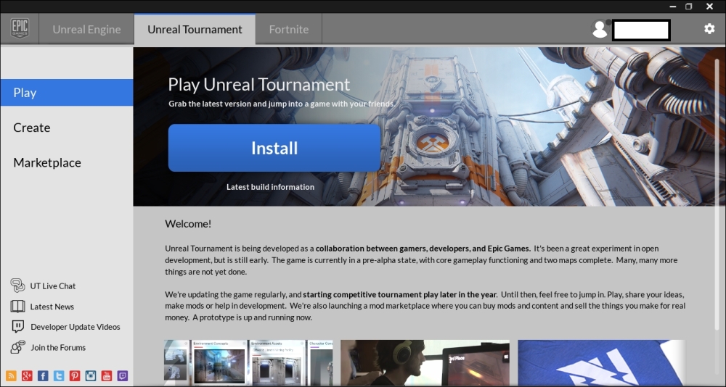This screenshot has width=726, height=387.
Task: Open the Instagram icon
Action: click(x=90, y=375)
